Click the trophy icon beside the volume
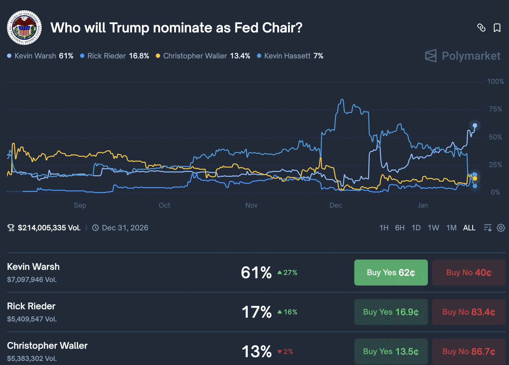 pos(11,228)
